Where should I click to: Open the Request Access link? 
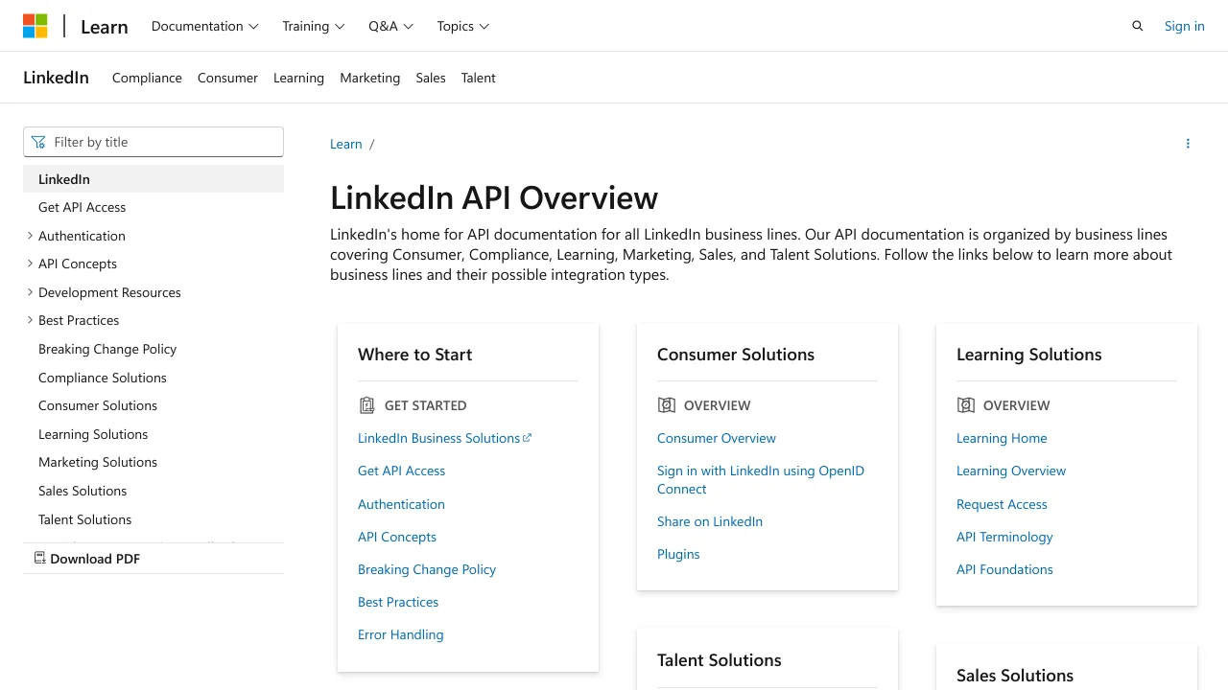(x=1002, y=504)
